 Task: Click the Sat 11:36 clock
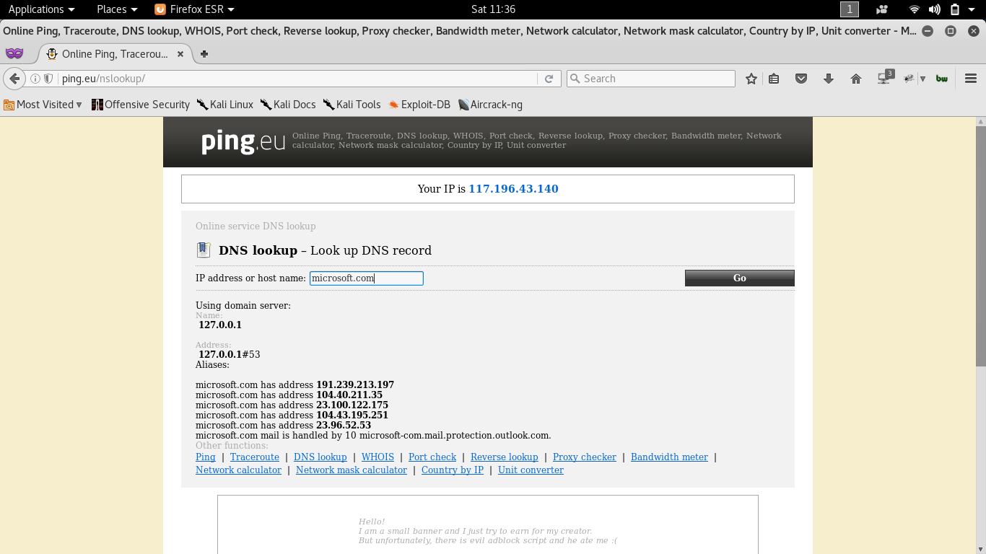coord(493,9)
